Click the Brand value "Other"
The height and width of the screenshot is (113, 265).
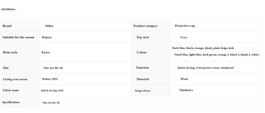point(49,26)
